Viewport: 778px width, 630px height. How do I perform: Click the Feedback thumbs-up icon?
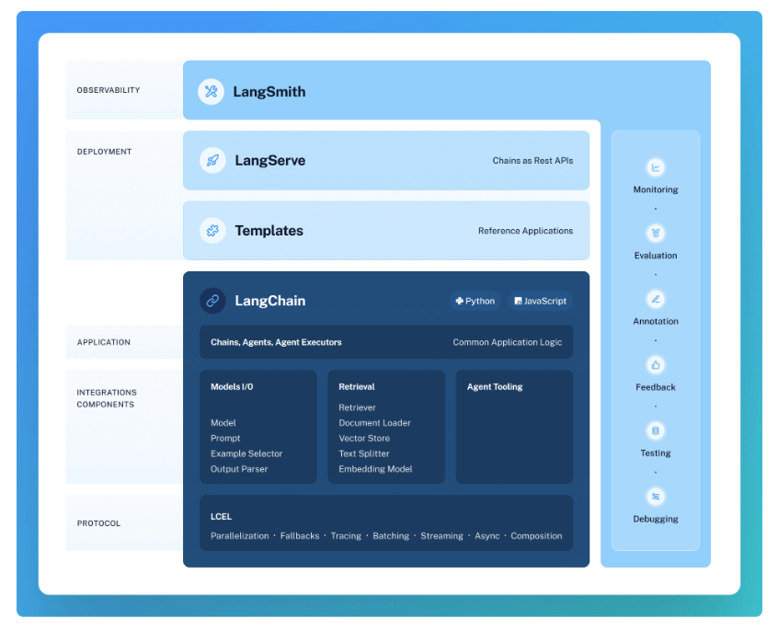pos(656,365)
